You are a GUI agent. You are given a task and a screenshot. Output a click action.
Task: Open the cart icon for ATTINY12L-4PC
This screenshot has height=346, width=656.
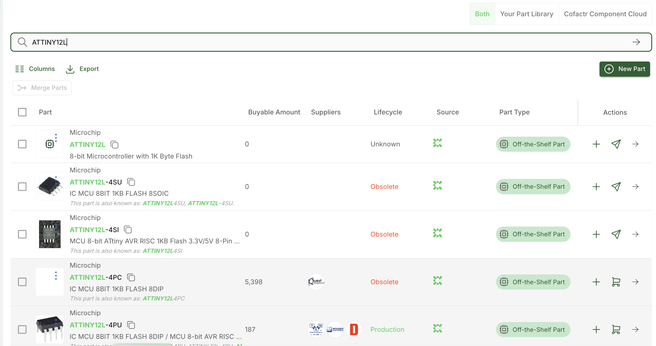616,282
